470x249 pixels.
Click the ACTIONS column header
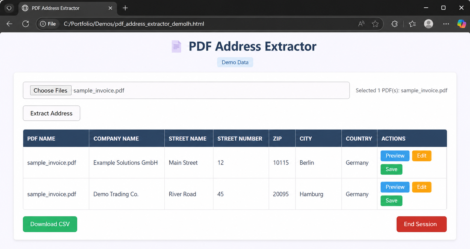tap(412, 138)
